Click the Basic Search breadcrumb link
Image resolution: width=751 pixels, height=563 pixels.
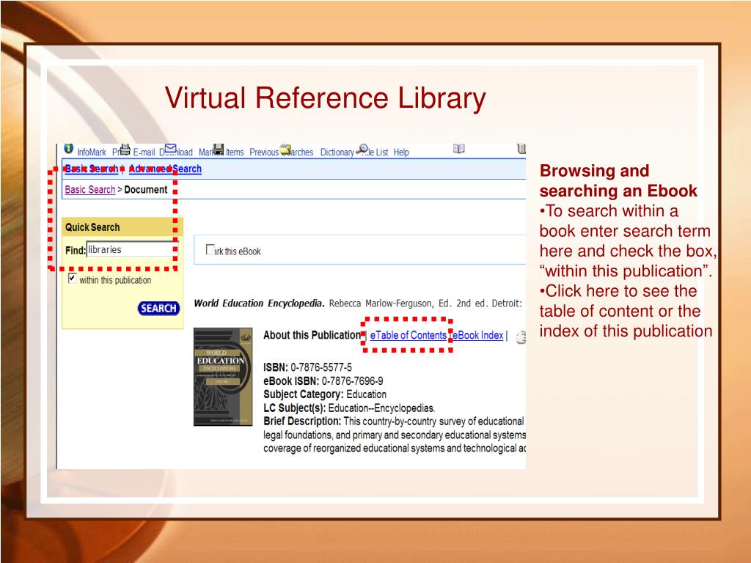tap(90, 190)
